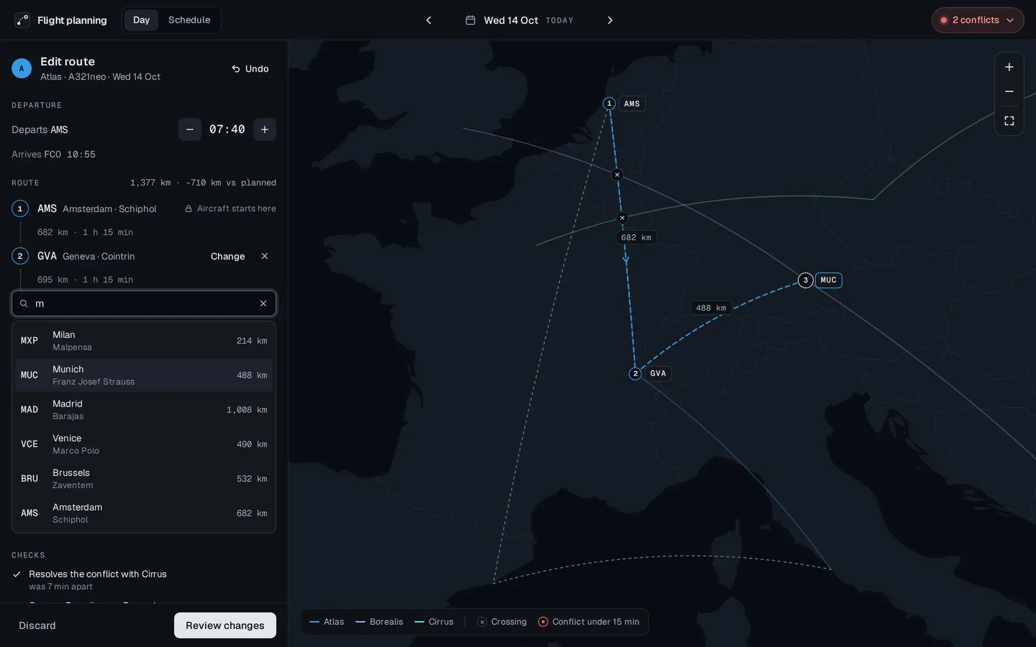Image resolution: width=1036 pixels, height=647 pixels.
Task: Undo the last route edit
Action: pyautogui.click(x=250, y=68)
